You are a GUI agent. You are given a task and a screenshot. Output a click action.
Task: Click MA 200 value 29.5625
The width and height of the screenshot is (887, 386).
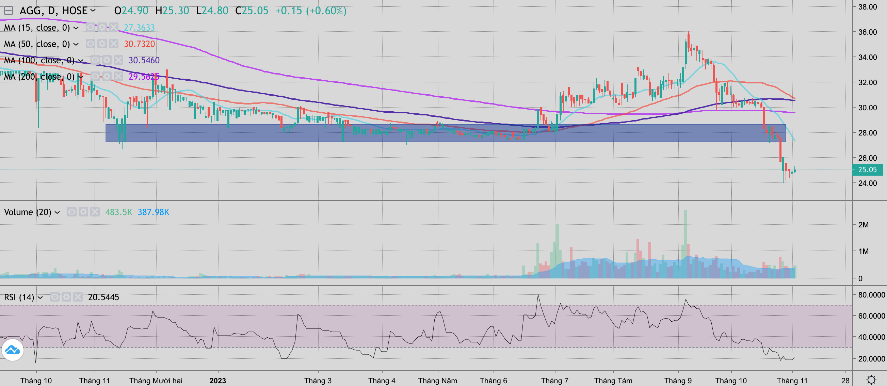point(144,77)
